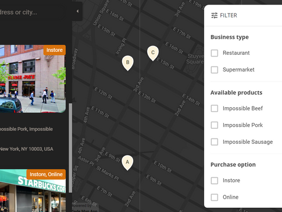Click the Available products heading
This screenshot has height=212, width=282.
pyautogui.click(x=236, y=93)
